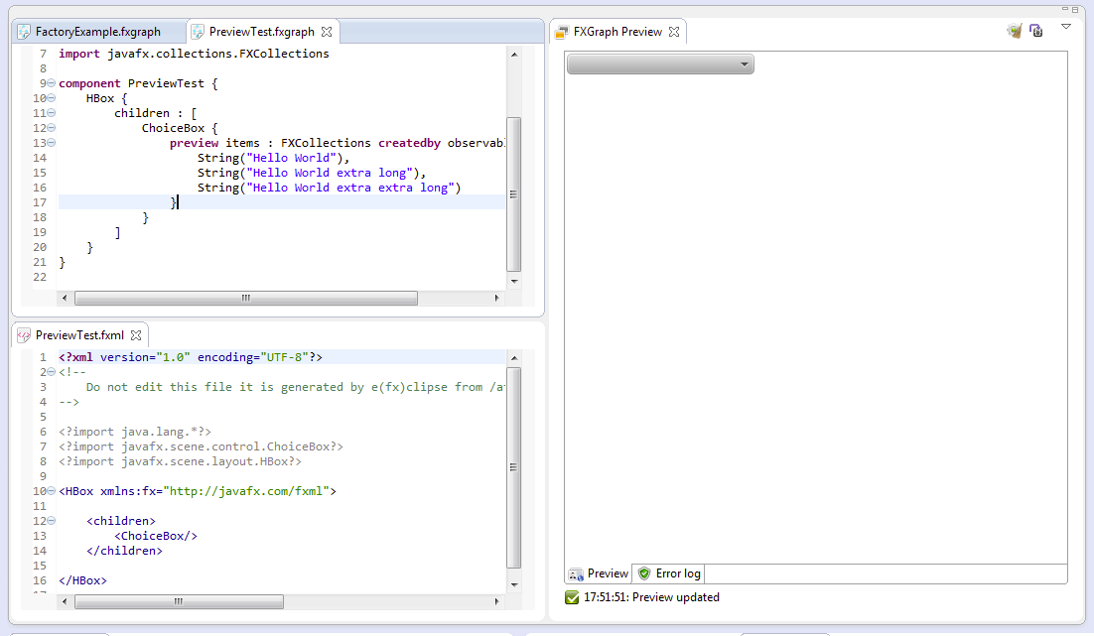Click the vertical scrollbar of the PreviewTest.fxml editor
1094x636 pixels.
coord(513,466)
